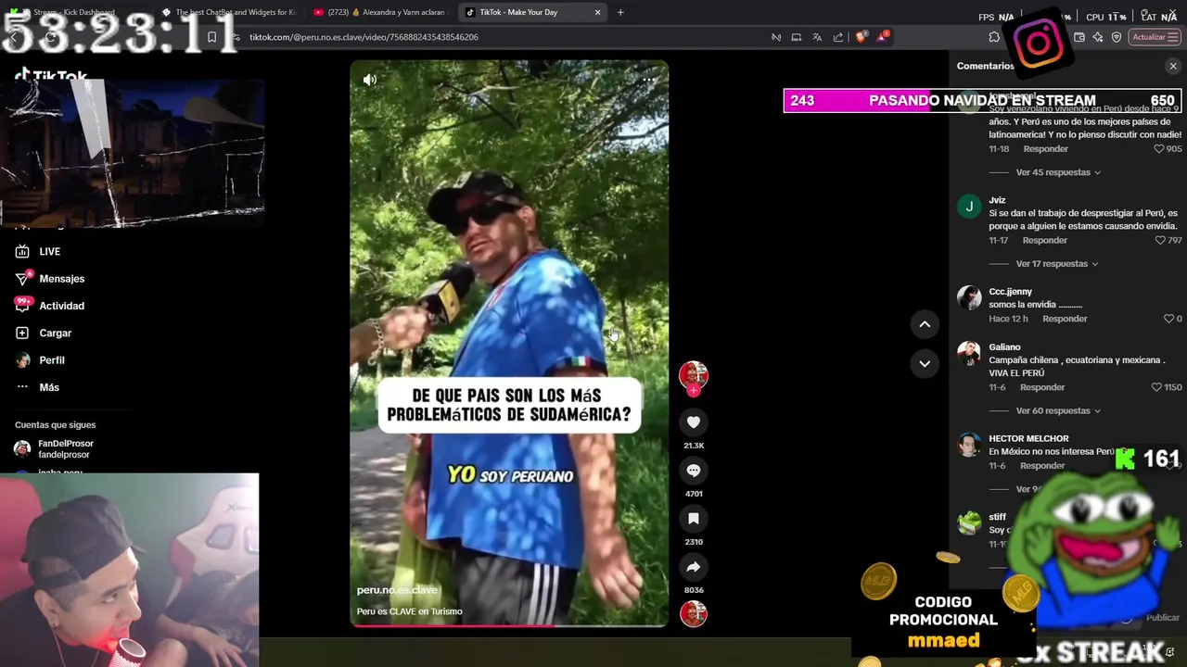Open the translate page icon
The width and height of the screenshot is (1187, 667).
tap(817, 37)
